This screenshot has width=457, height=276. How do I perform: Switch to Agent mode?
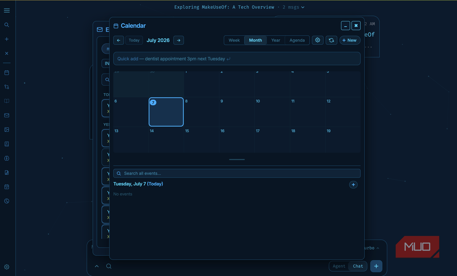339,266
